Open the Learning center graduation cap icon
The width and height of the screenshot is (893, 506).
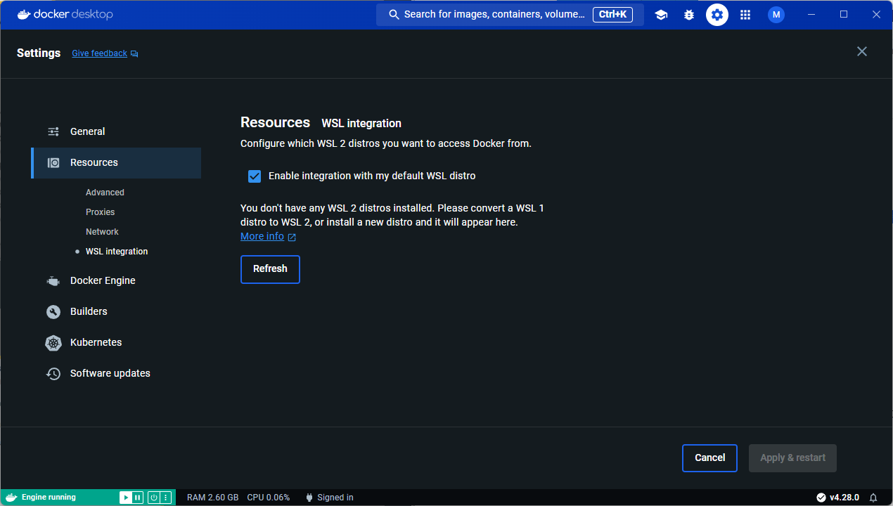(661, 15)
